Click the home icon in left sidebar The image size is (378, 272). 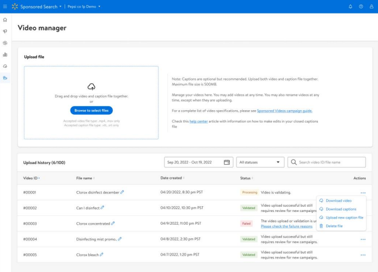5,20
